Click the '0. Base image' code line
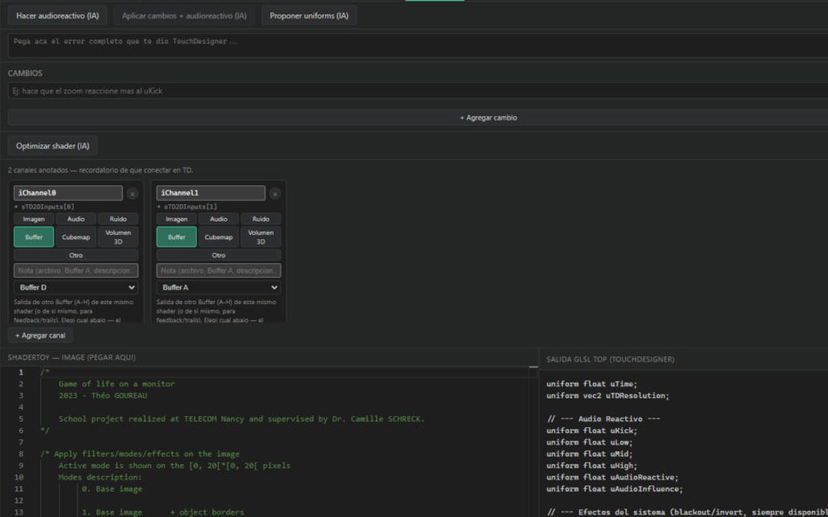The width and height of the screenshot is (828, 517). point(112,489)
